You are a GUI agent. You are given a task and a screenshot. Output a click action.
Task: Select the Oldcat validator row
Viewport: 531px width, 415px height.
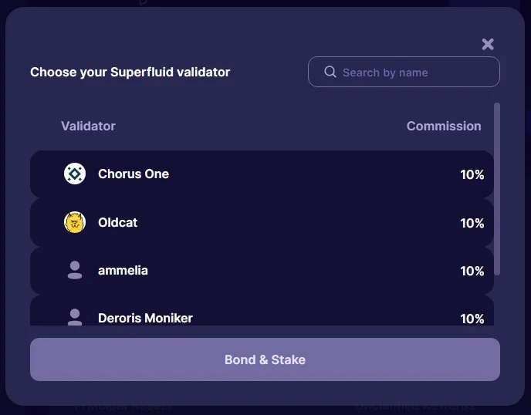262,222
